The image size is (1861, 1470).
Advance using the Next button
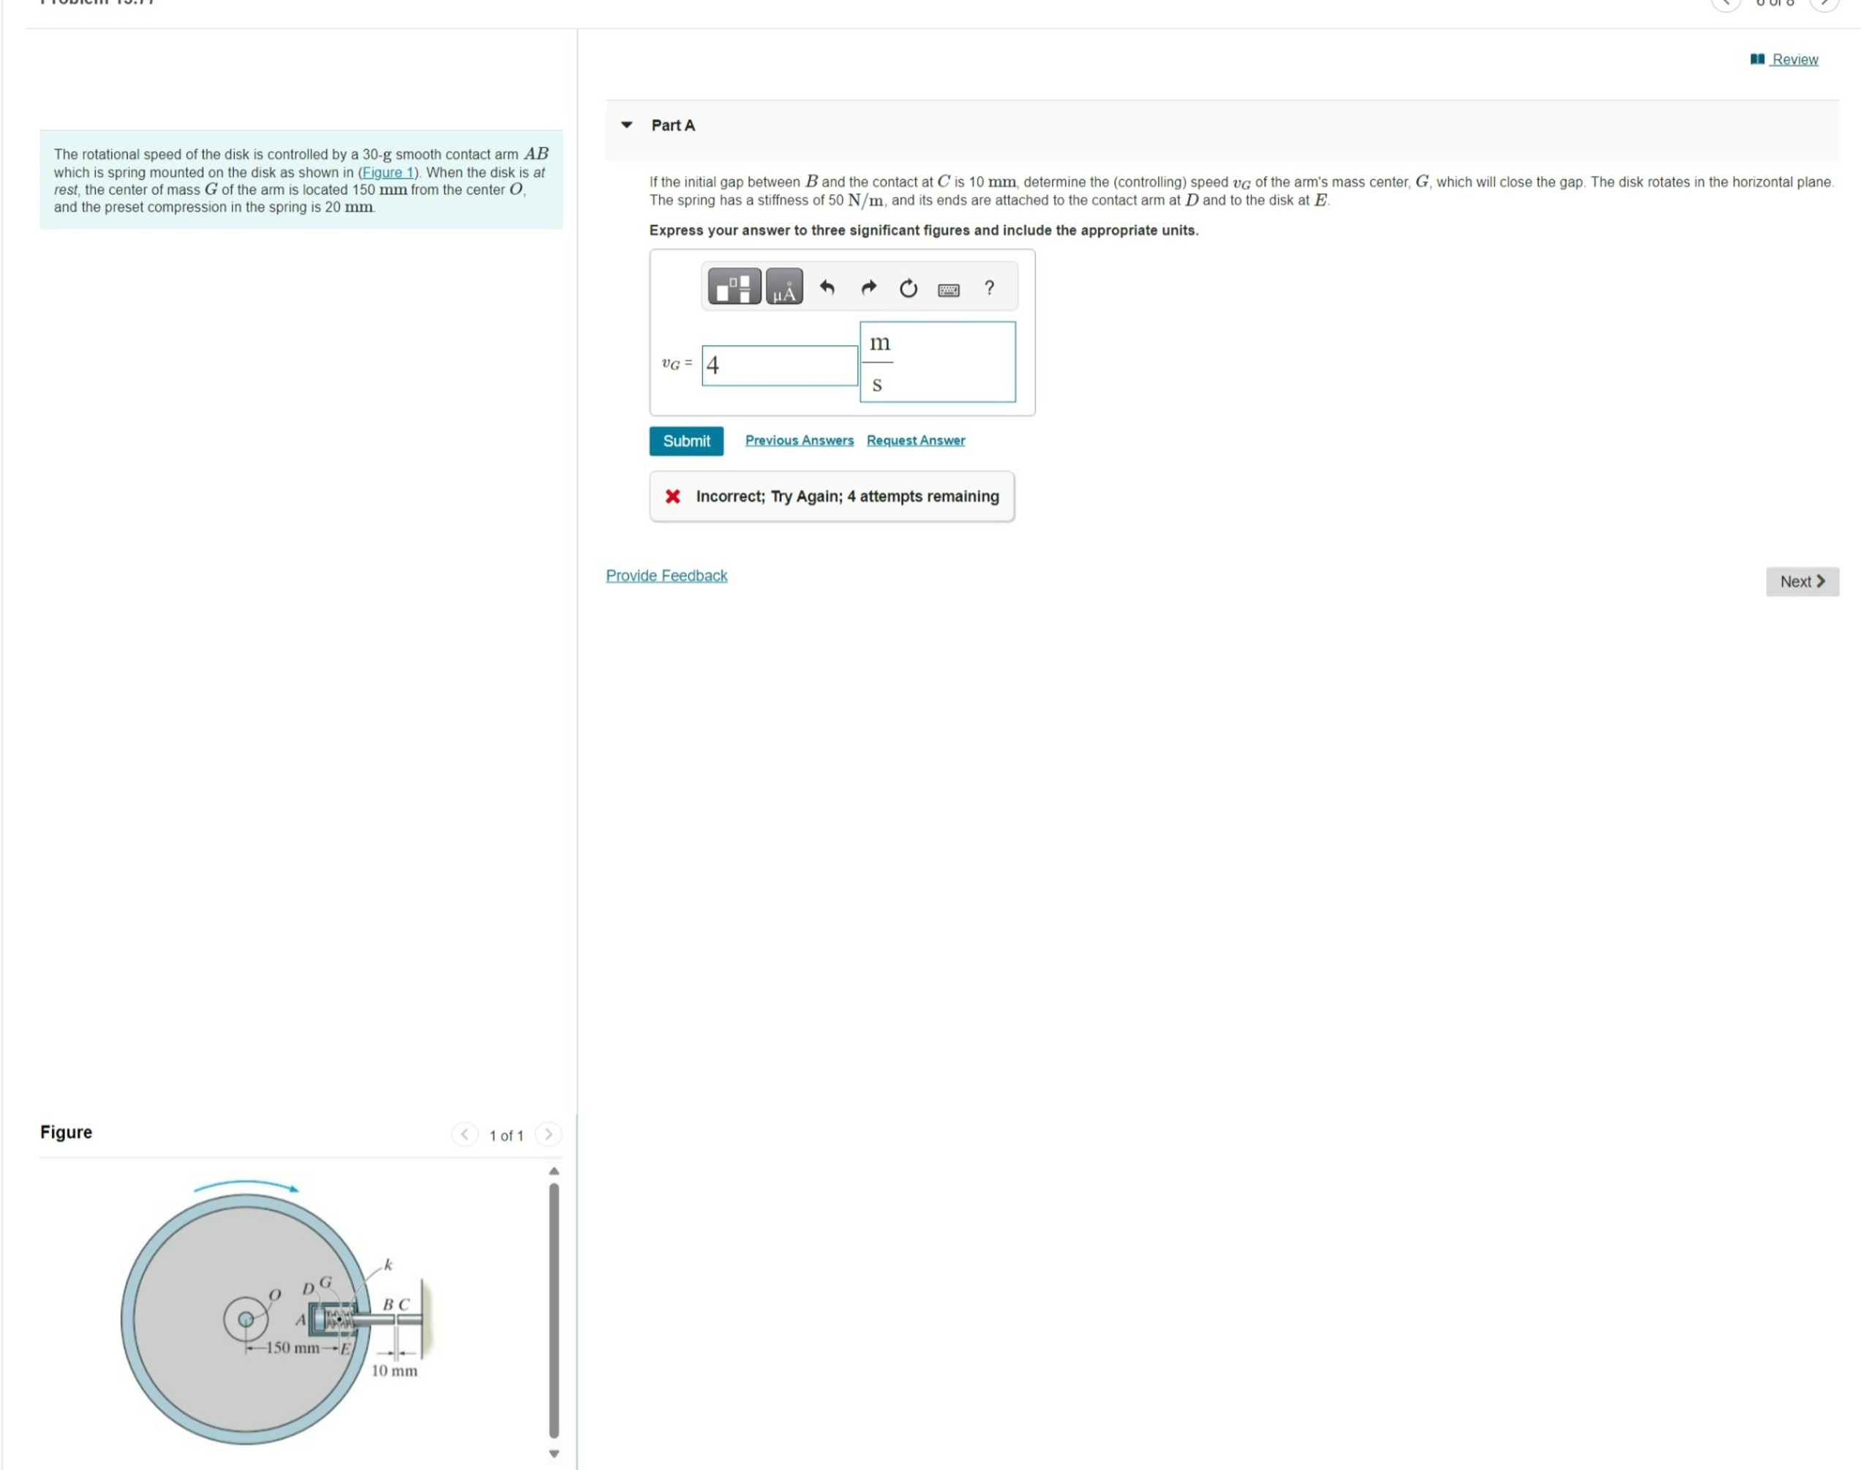click(1802, 581)
